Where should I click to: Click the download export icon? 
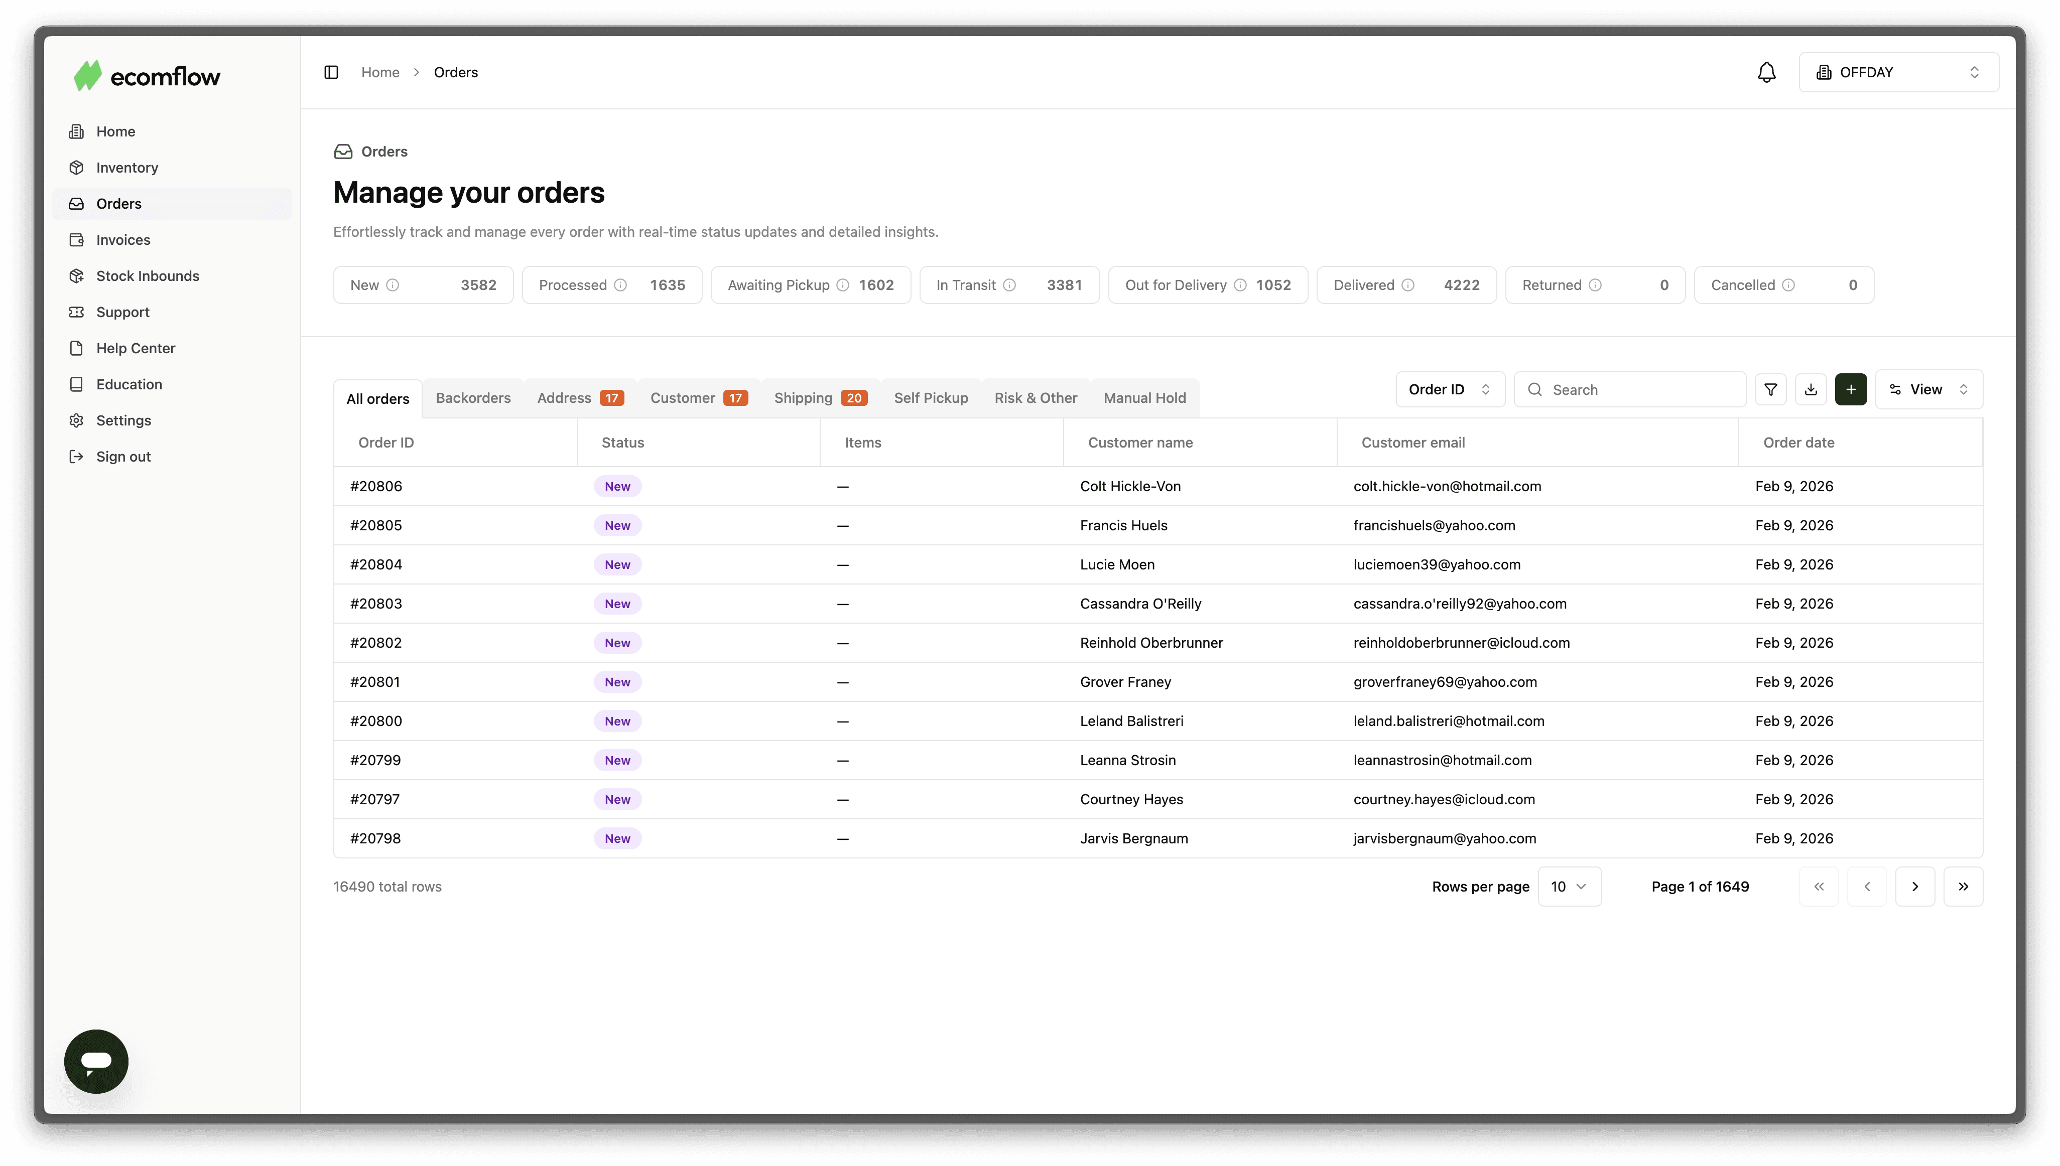pyautogui.click(x=1810, y=390)
